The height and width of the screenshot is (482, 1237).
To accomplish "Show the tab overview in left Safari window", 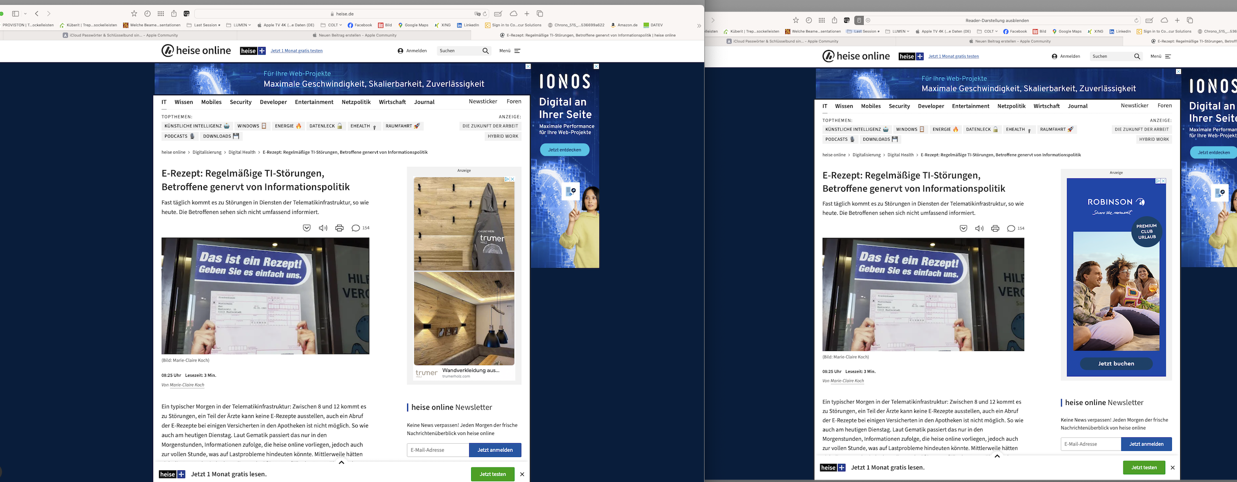I will click(x=540, y=14).
